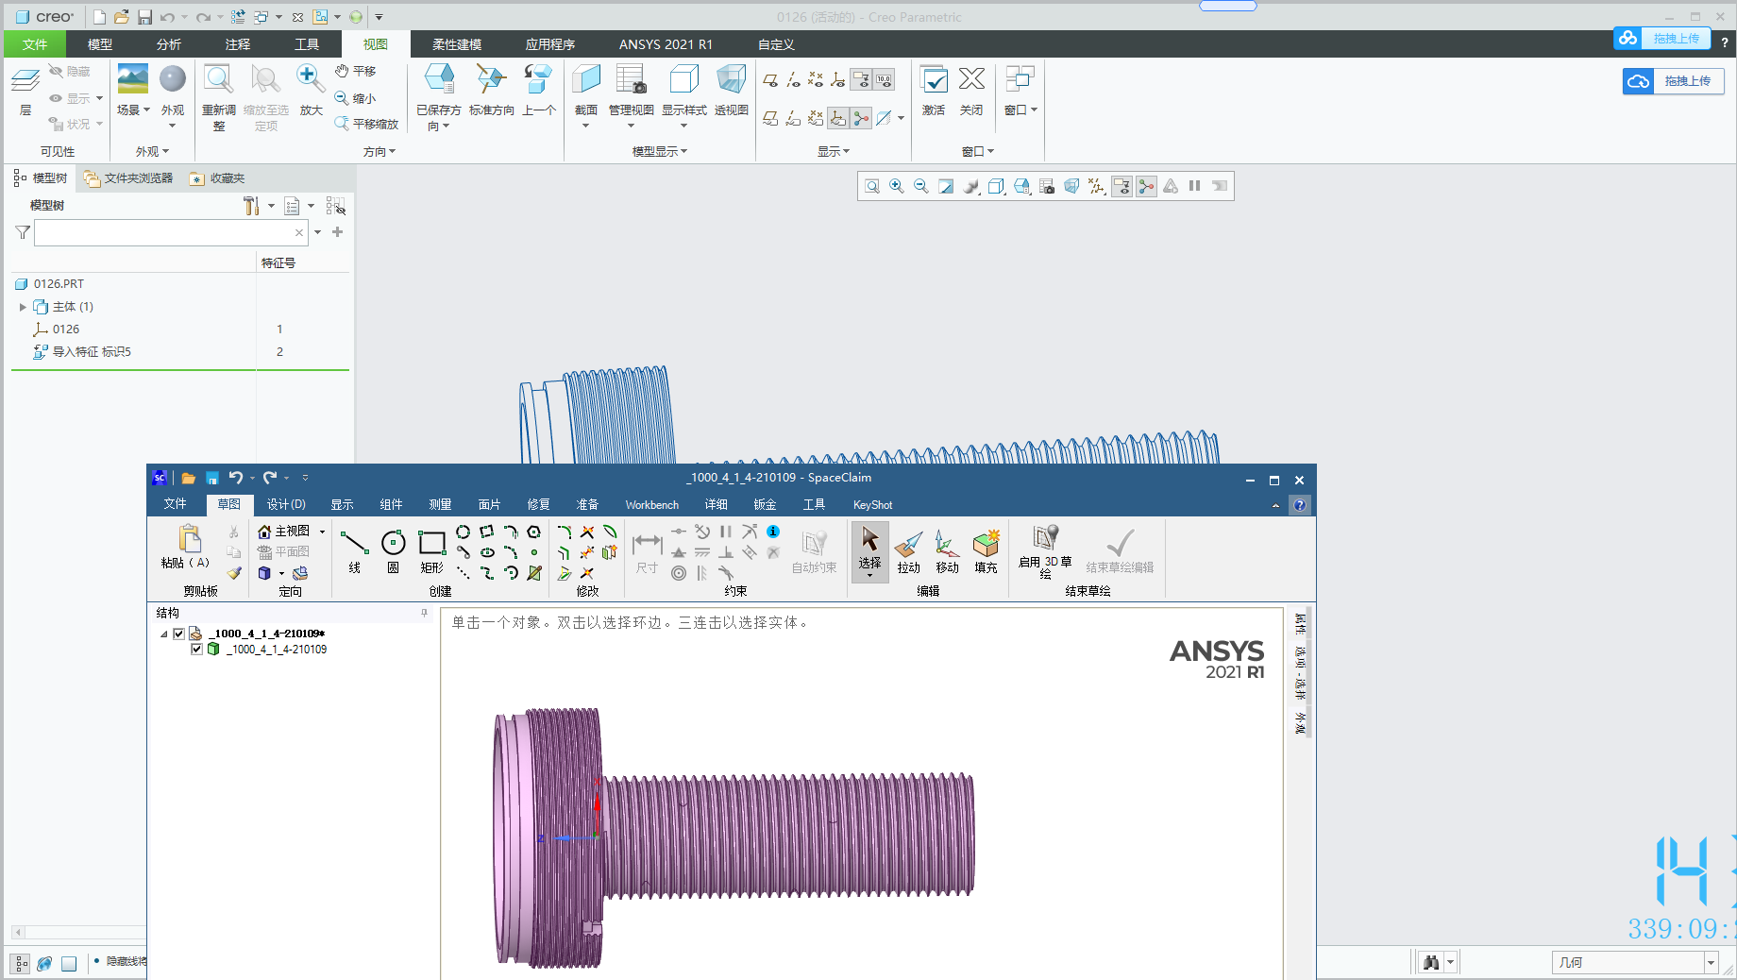Switch to the 柔性建模 ribbon tab
Image resolution: width=1737 pixels, height=980 pixels.
point(457,44)
